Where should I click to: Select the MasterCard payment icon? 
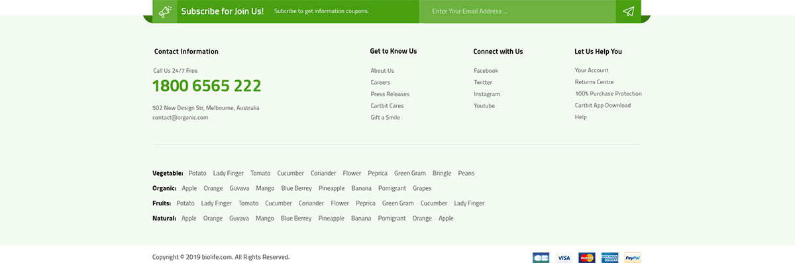(x=587, y=258)
